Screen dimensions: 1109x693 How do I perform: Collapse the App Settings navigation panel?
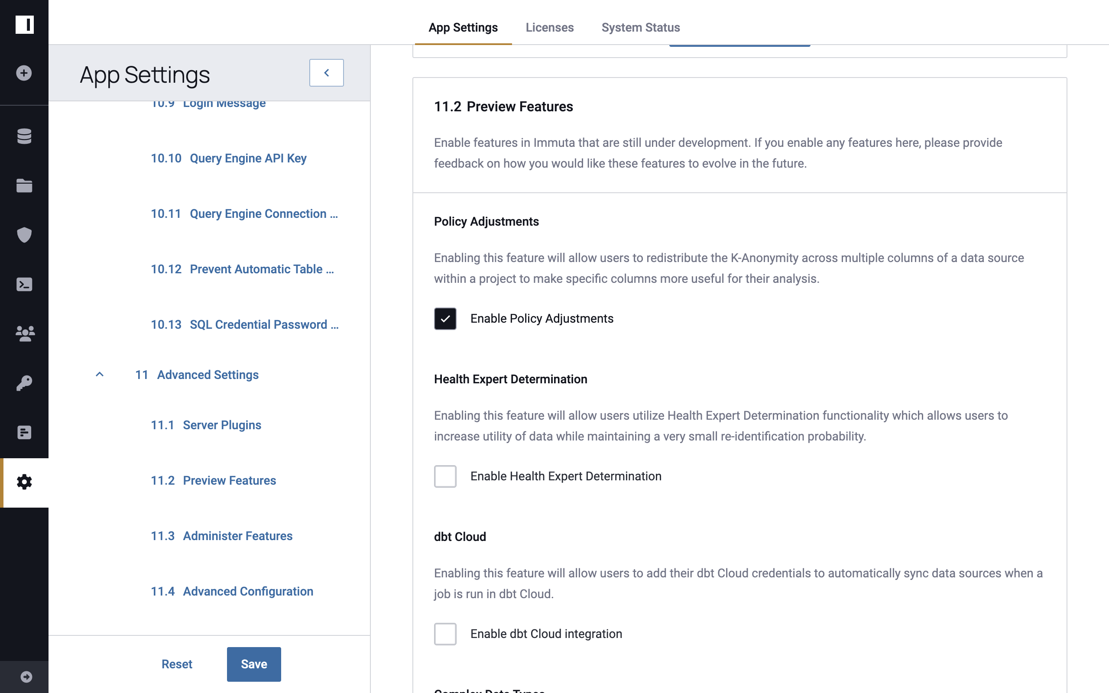tap(326, 73)
